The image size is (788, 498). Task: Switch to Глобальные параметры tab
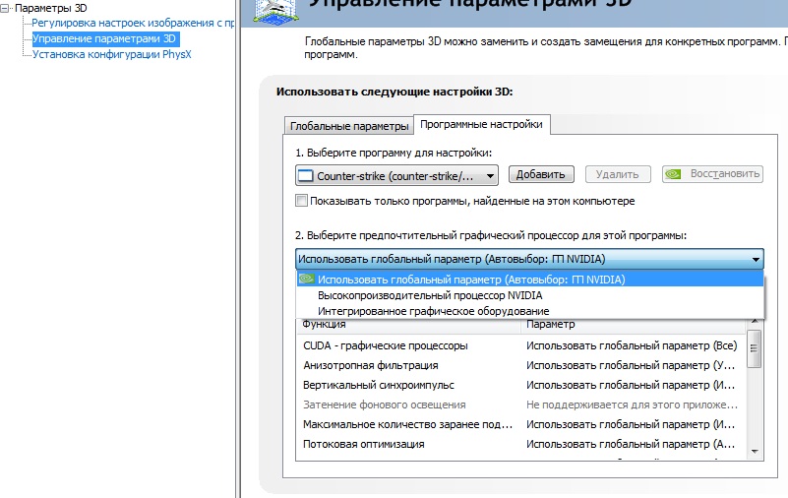[349, 126]
